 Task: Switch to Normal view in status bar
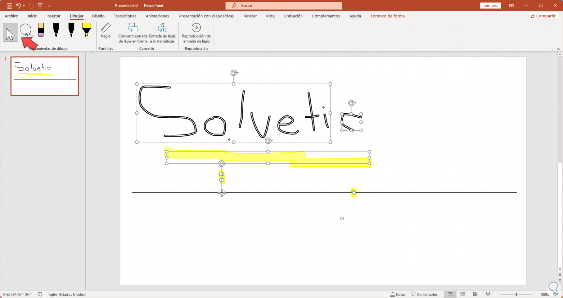(450, 294)
